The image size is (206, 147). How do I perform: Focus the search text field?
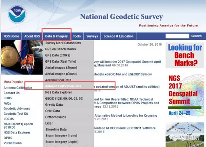coord(178,36)
